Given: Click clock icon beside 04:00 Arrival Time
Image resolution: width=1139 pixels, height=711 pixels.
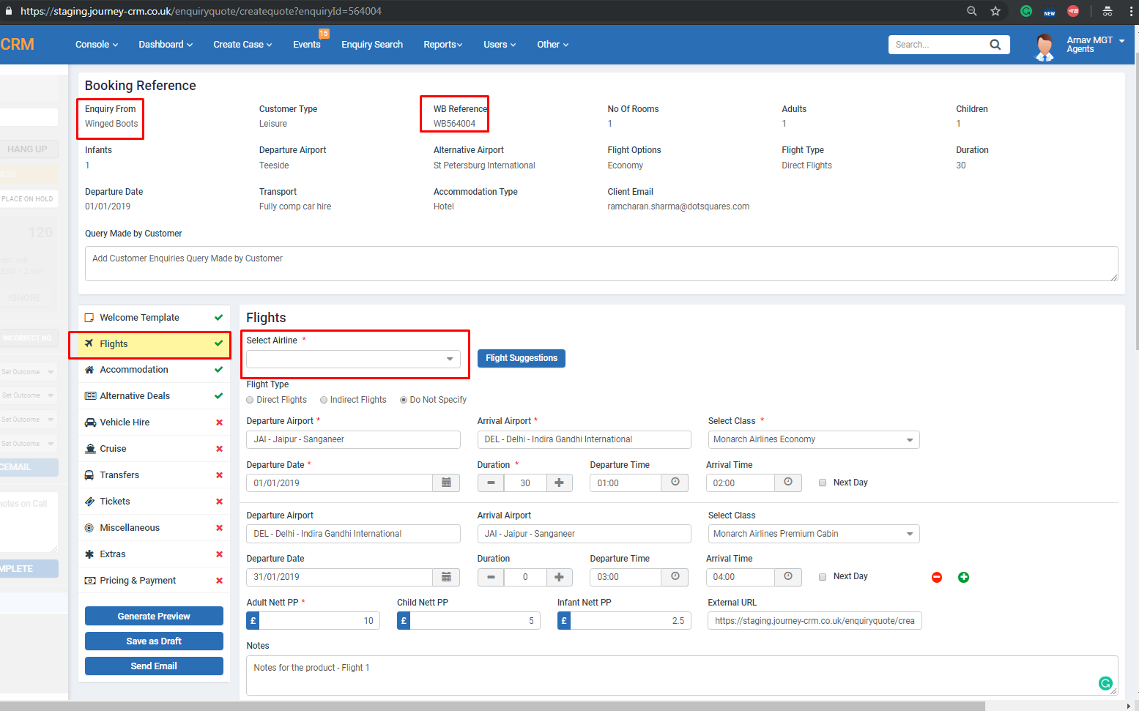Looking at the screenshot, I should [x=787, y=577].
